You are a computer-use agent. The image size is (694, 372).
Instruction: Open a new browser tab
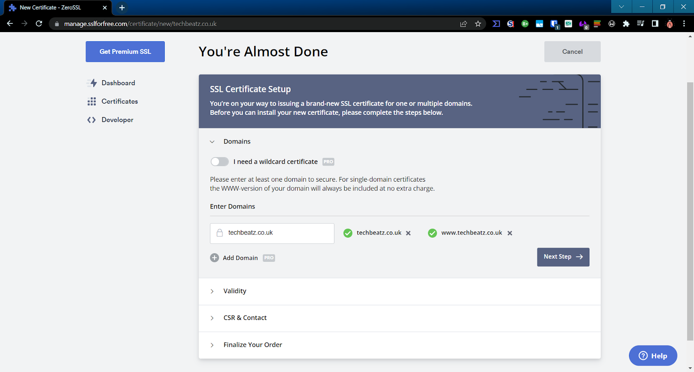point(122,7)
